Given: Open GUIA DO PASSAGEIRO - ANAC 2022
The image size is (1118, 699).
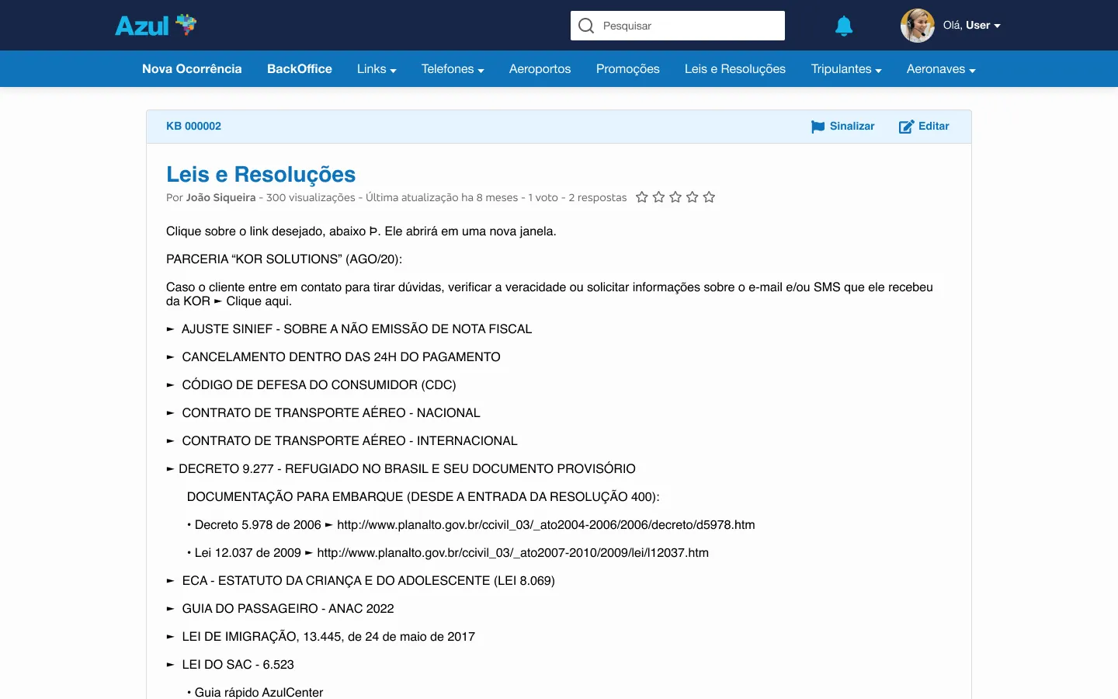Looking at the screenshot, I should tap(288, 609).
